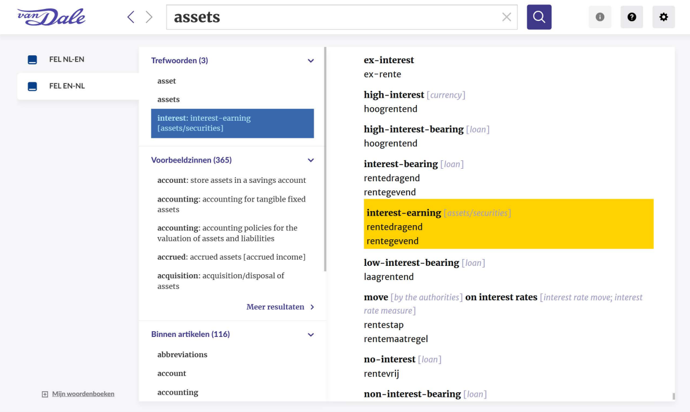This screenshot has height=412, width=690.
Task: Select the FEL EN-NL dictionary tab
Action: pyautogui.click(x=78, y=86)
